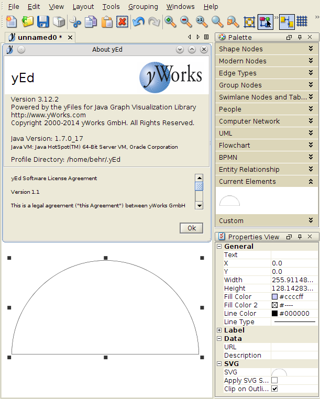Pin the Properties View panel
Image resolution: width=320 pixels, height=399 pixels.
(x=300, y=237)
